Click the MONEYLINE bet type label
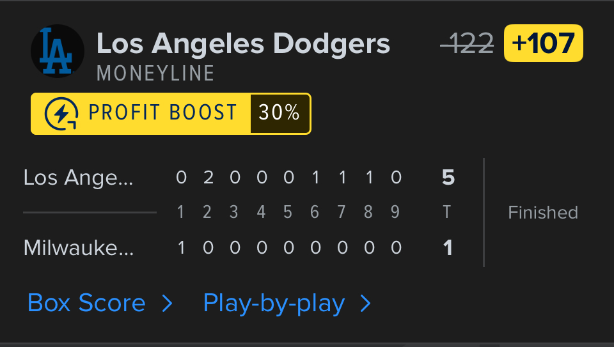 (x=155, y=73)
